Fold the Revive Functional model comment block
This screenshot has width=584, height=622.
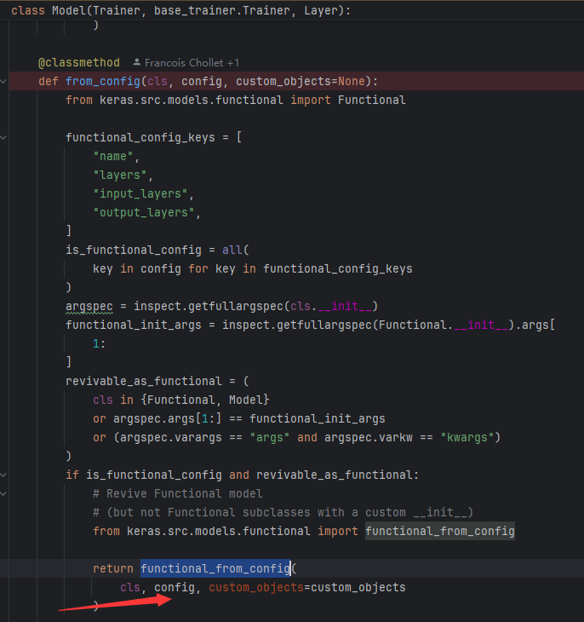point(5,493)
